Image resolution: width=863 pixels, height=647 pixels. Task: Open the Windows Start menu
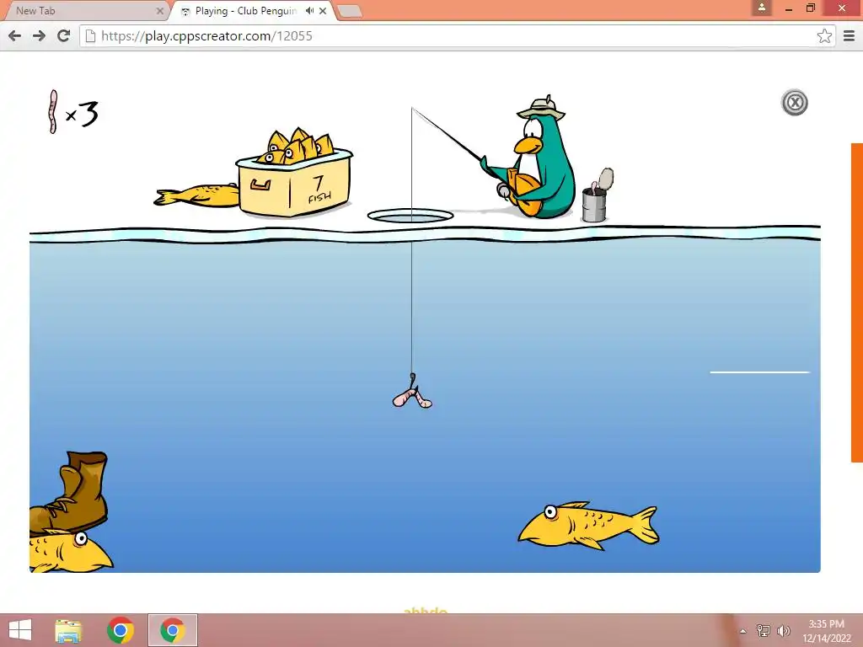pos(20,630)
